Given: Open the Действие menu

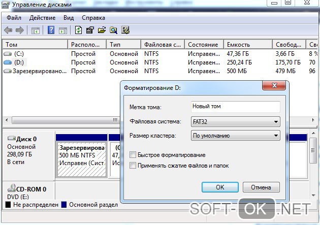Looking at the screenshot, I should (42, 18).
